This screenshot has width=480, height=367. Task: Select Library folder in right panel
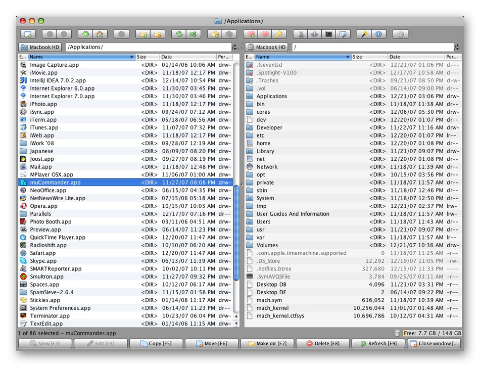pos(353,151)
